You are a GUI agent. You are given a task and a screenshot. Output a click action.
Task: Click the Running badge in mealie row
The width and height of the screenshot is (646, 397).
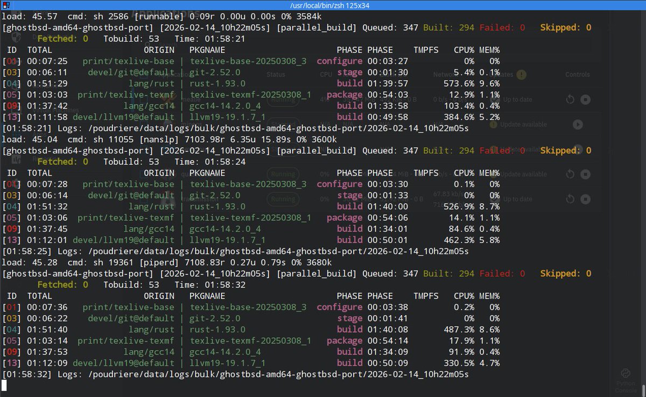283,100
